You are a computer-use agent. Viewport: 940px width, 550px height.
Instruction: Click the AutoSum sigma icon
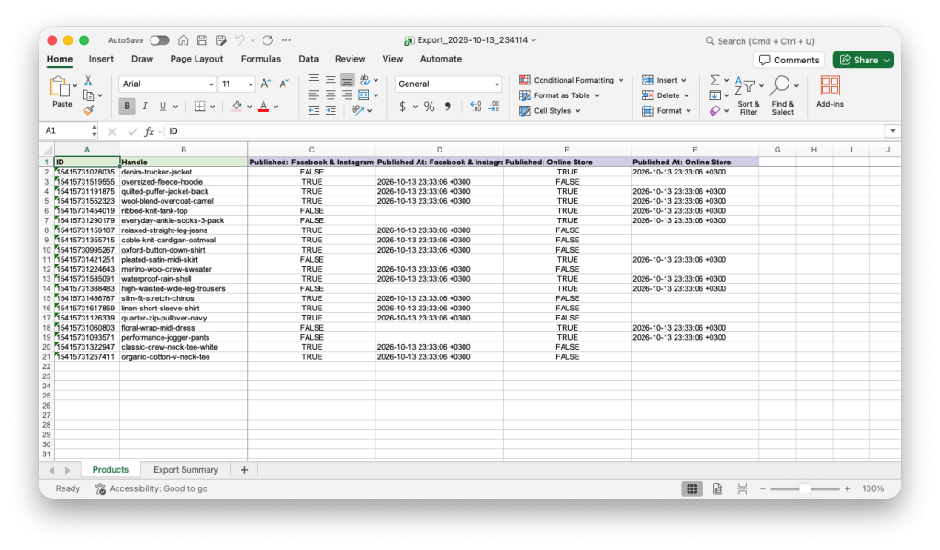pyautogui.click(x=714, y=80)
